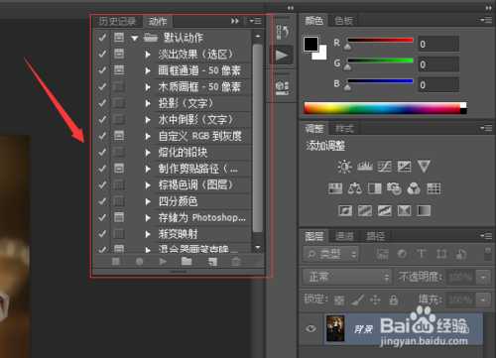Viewport: 496px width, 358px height.
Task: Expand the 木质画框 - 50 像素 action
Action: tap(148, 87)
